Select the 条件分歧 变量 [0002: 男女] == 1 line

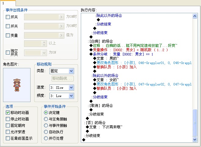[x=121, y=54]
